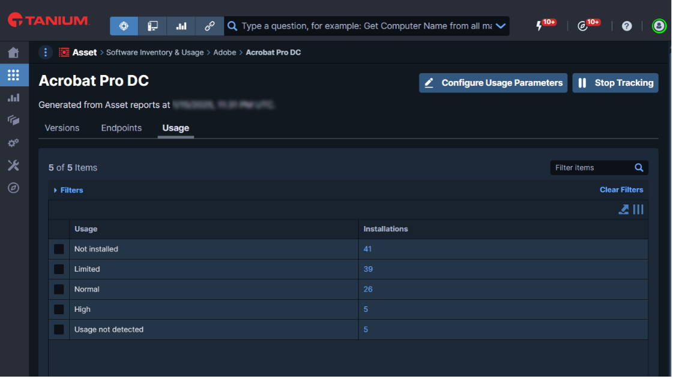Click the Filter items search icon

coord(639,168)
